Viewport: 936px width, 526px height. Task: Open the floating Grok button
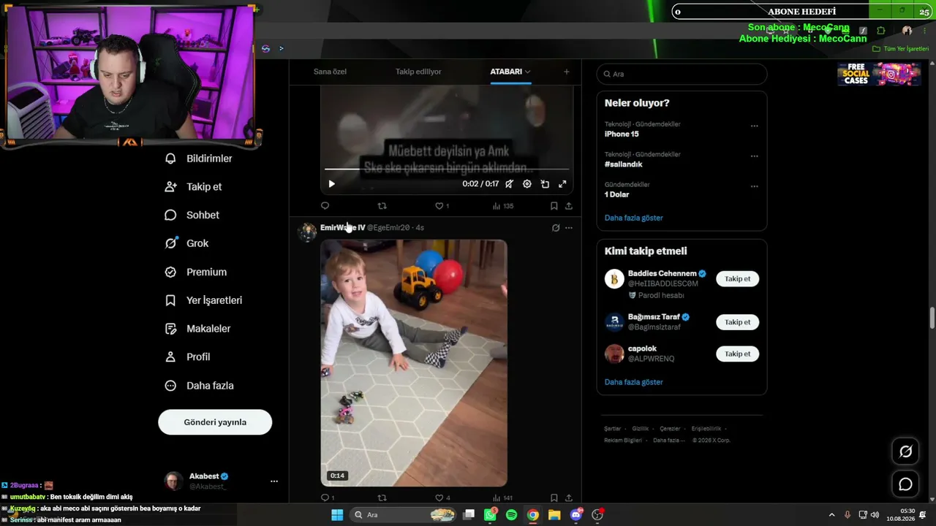tap(905, 451)
